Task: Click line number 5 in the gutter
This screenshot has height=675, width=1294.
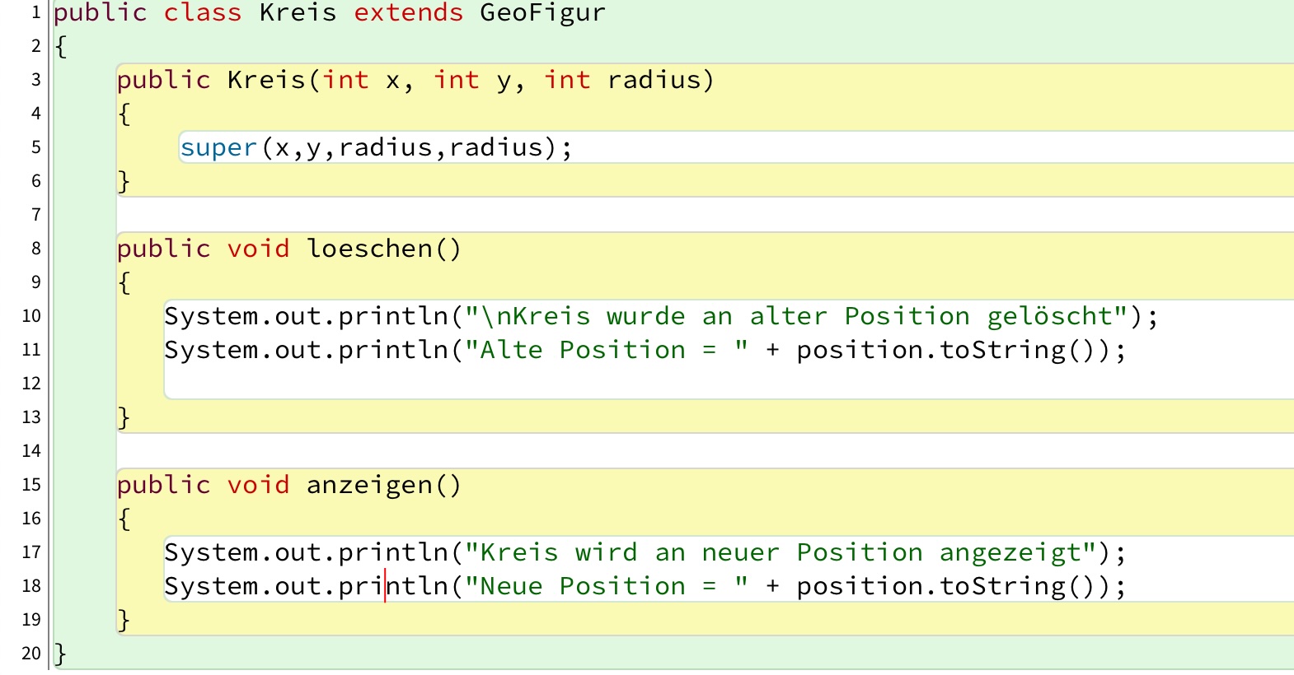Action: click(x=35, y=147)
